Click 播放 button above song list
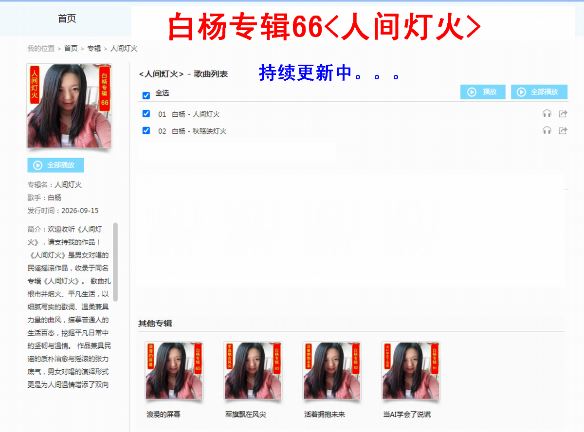584x432 pixels. tap(483, 92)
